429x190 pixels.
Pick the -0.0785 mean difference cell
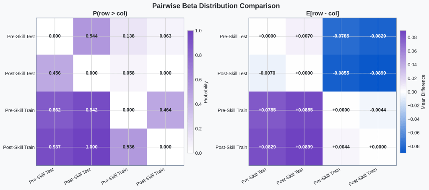pos(341,36)
